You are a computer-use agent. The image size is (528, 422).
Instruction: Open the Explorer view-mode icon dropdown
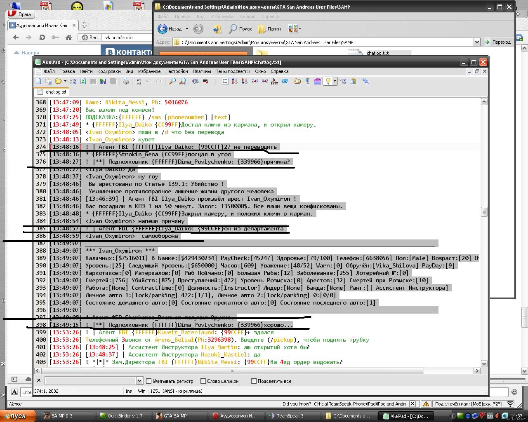click(295, 29)
